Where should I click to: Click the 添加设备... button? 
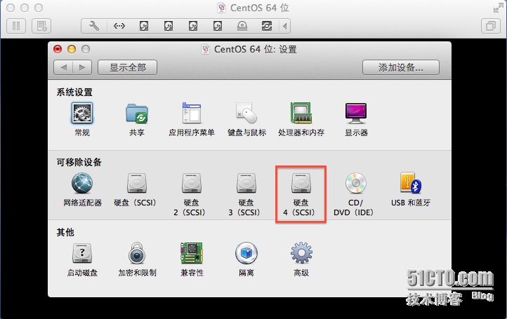(401, 67)
